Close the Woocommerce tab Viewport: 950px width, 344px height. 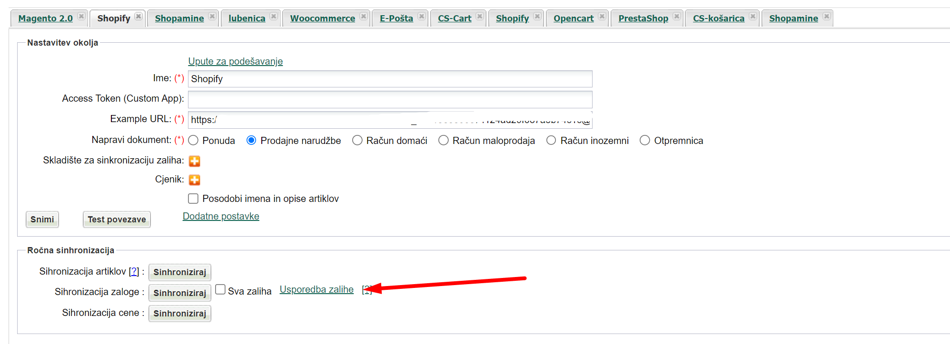coord(364,17)
